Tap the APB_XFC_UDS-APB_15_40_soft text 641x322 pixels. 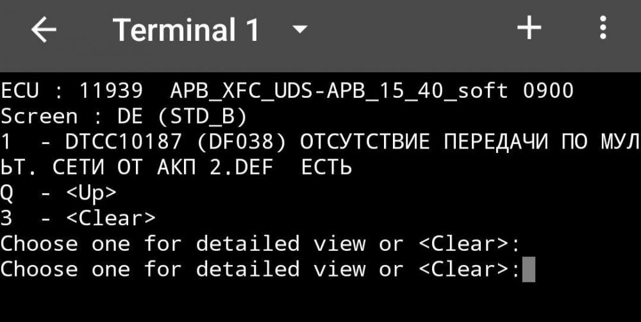click(339, 91)
